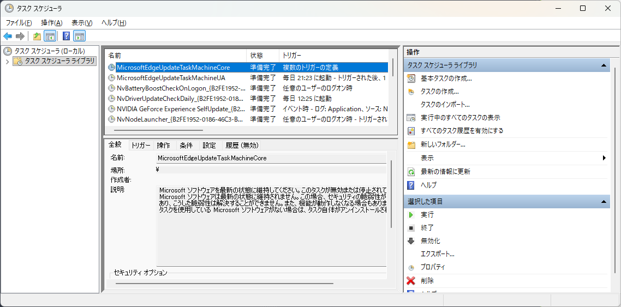Click trigger text 複数のトリガーの定義
Image resolution: width=621 pixels, height=307 pixels.
310,68
